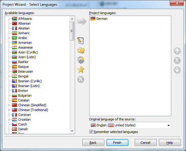Click the Cancel button

(x=146, y=143)
